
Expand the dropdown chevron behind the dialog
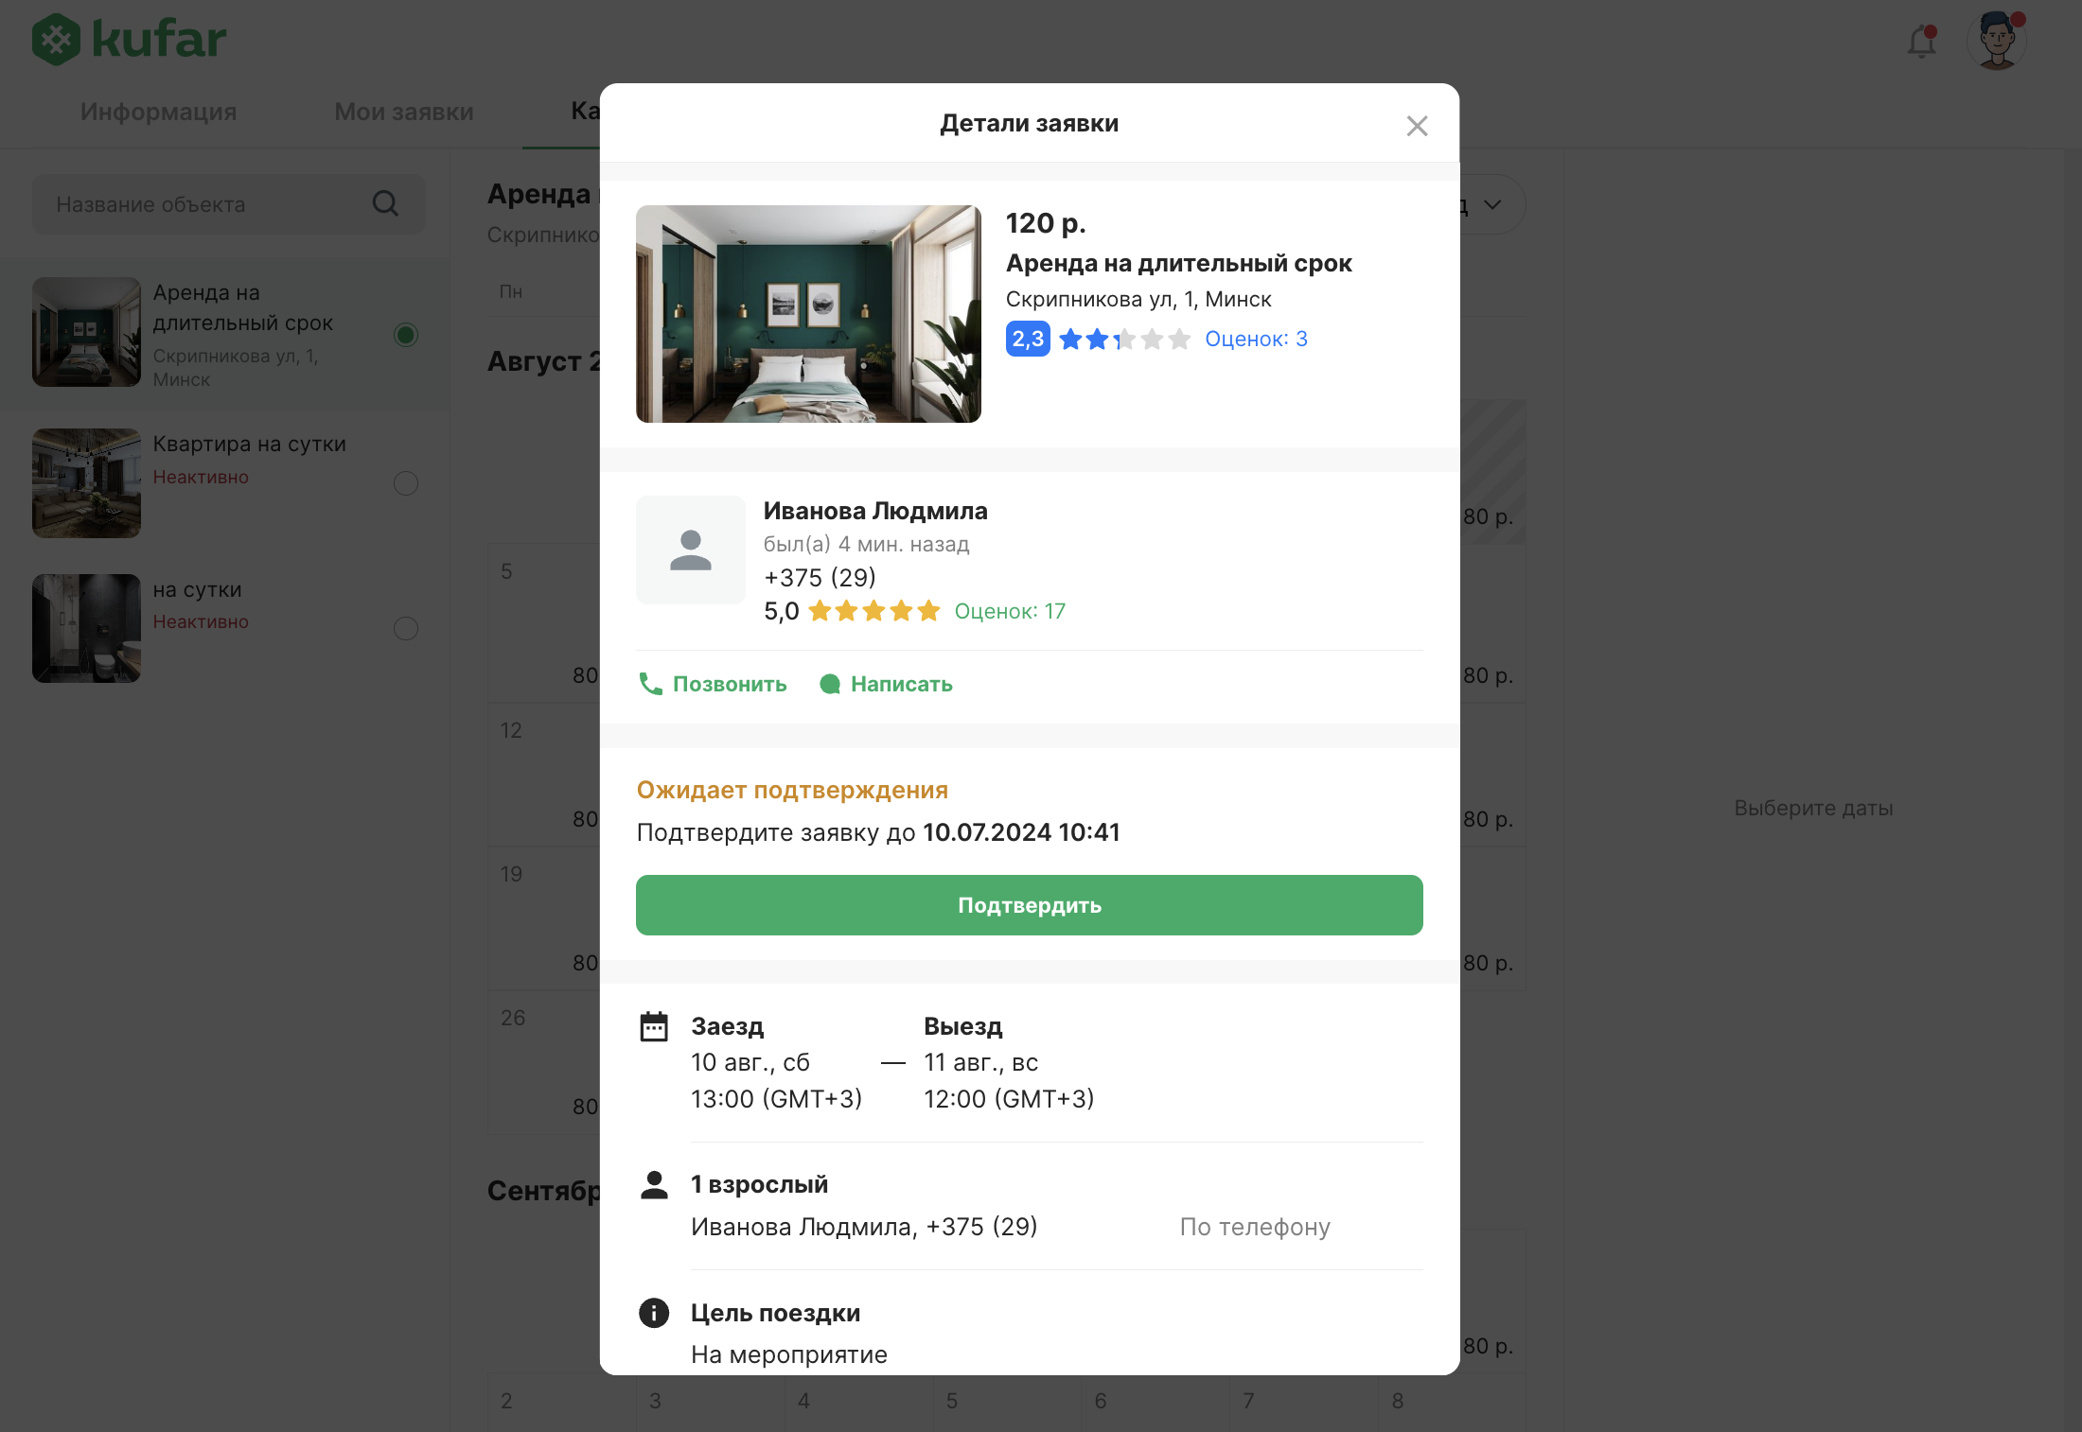coord(1492,204)
